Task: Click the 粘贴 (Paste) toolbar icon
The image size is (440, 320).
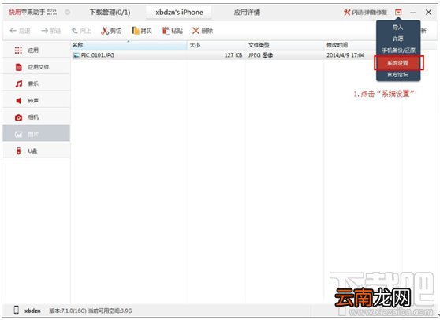Action: pos(166,31)
